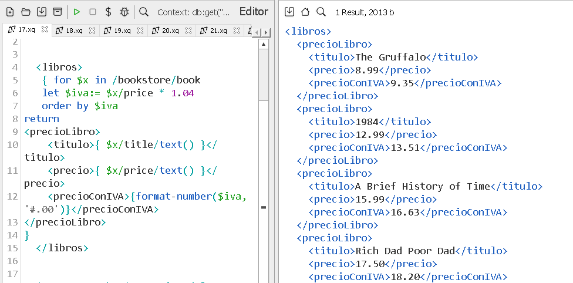This screenshot has width=573, height=283.
Task: Open the recent files archive icon
Action: pos(57,12)
